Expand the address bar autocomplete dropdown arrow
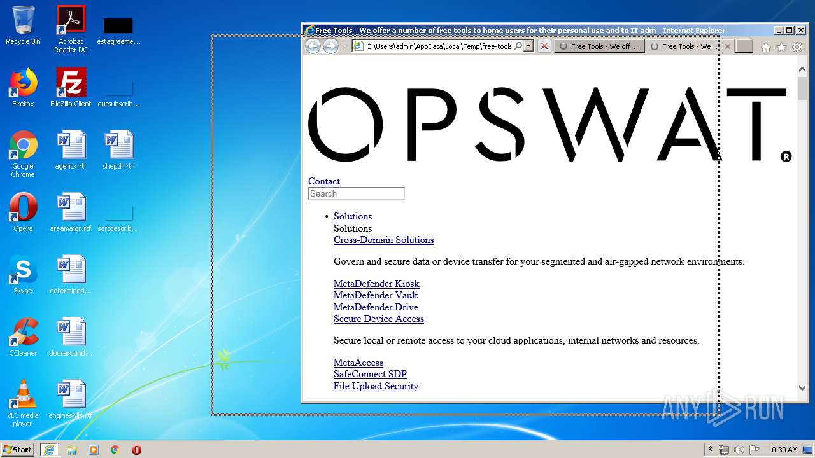This screenshot has height=458, width=815. (528, 46)
